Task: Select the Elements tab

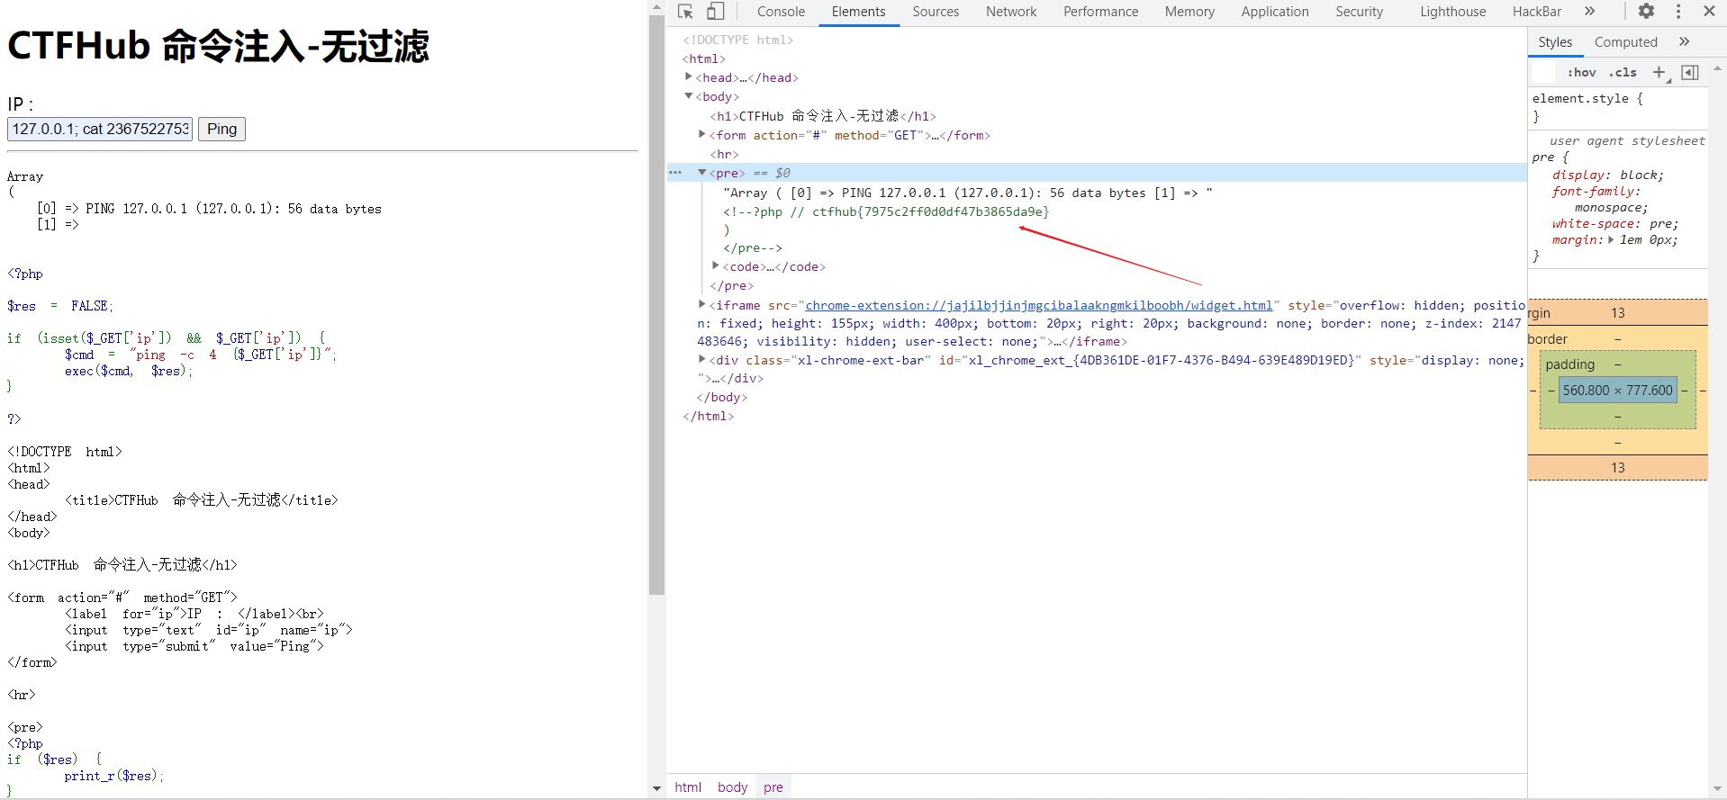Action: [858, 12]
